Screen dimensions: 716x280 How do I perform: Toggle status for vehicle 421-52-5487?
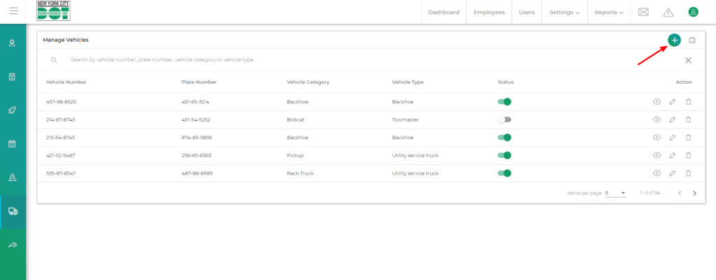504,156
